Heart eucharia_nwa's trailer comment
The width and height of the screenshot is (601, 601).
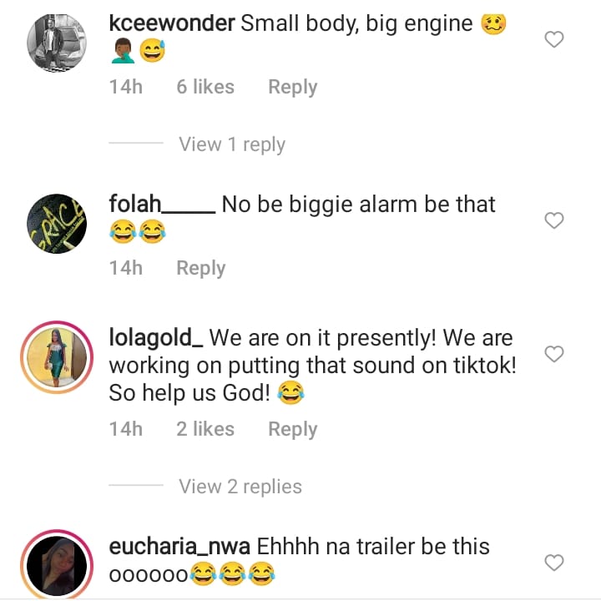tap(553, 563)
